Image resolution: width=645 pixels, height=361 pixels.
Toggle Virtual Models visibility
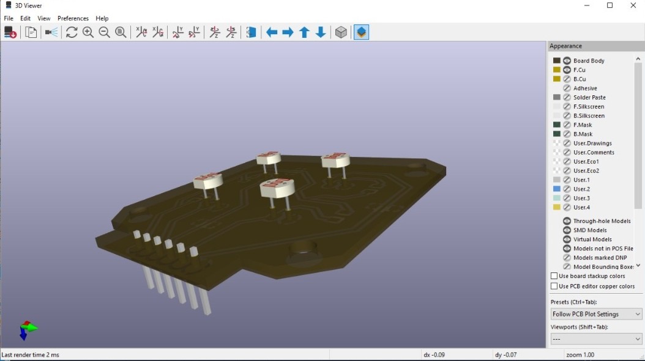(x=567, y=239)
